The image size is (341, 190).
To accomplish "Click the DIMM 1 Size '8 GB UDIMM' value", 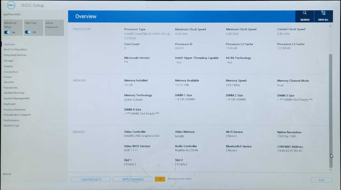I will click(185, 99).
